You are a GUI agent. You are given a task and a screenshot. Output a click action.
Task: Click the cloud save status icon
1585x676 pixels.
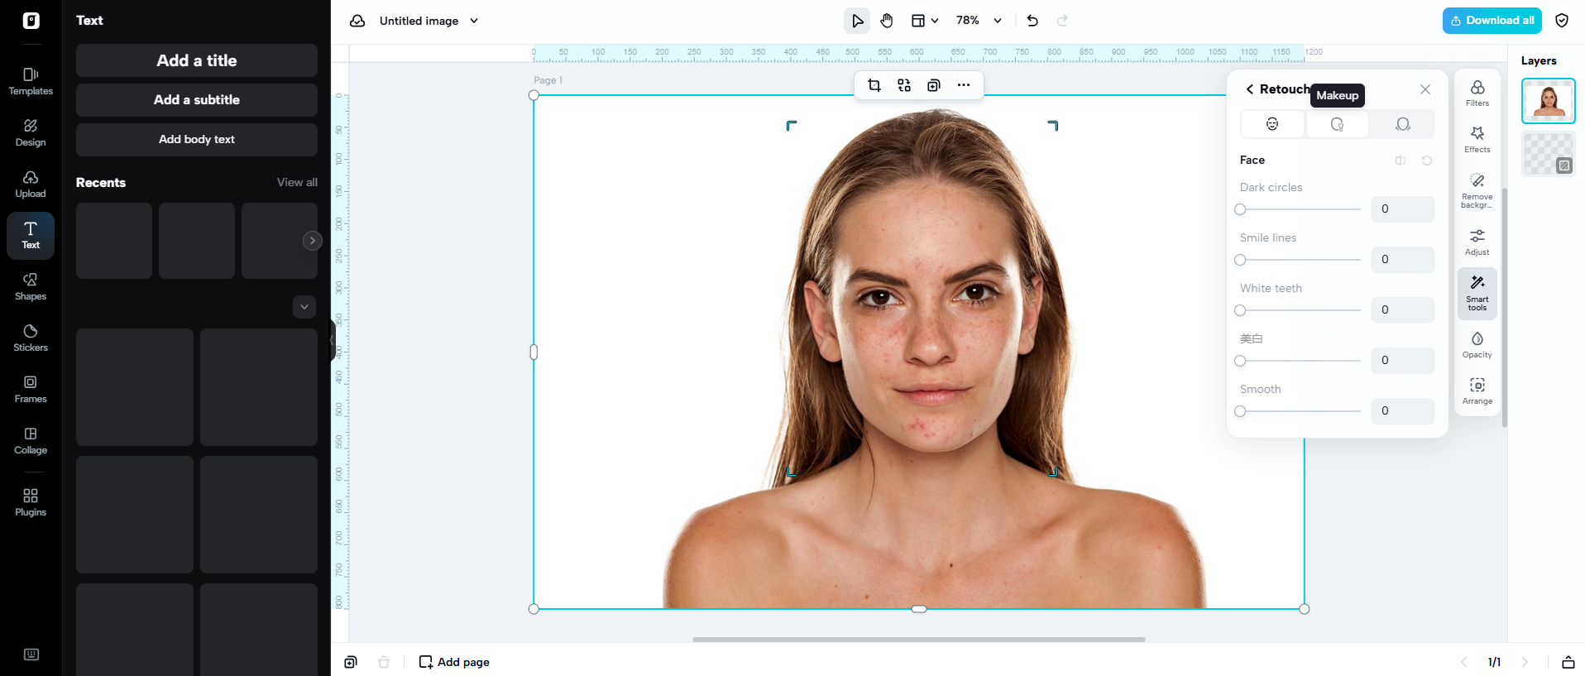click(x=357, y=21)
